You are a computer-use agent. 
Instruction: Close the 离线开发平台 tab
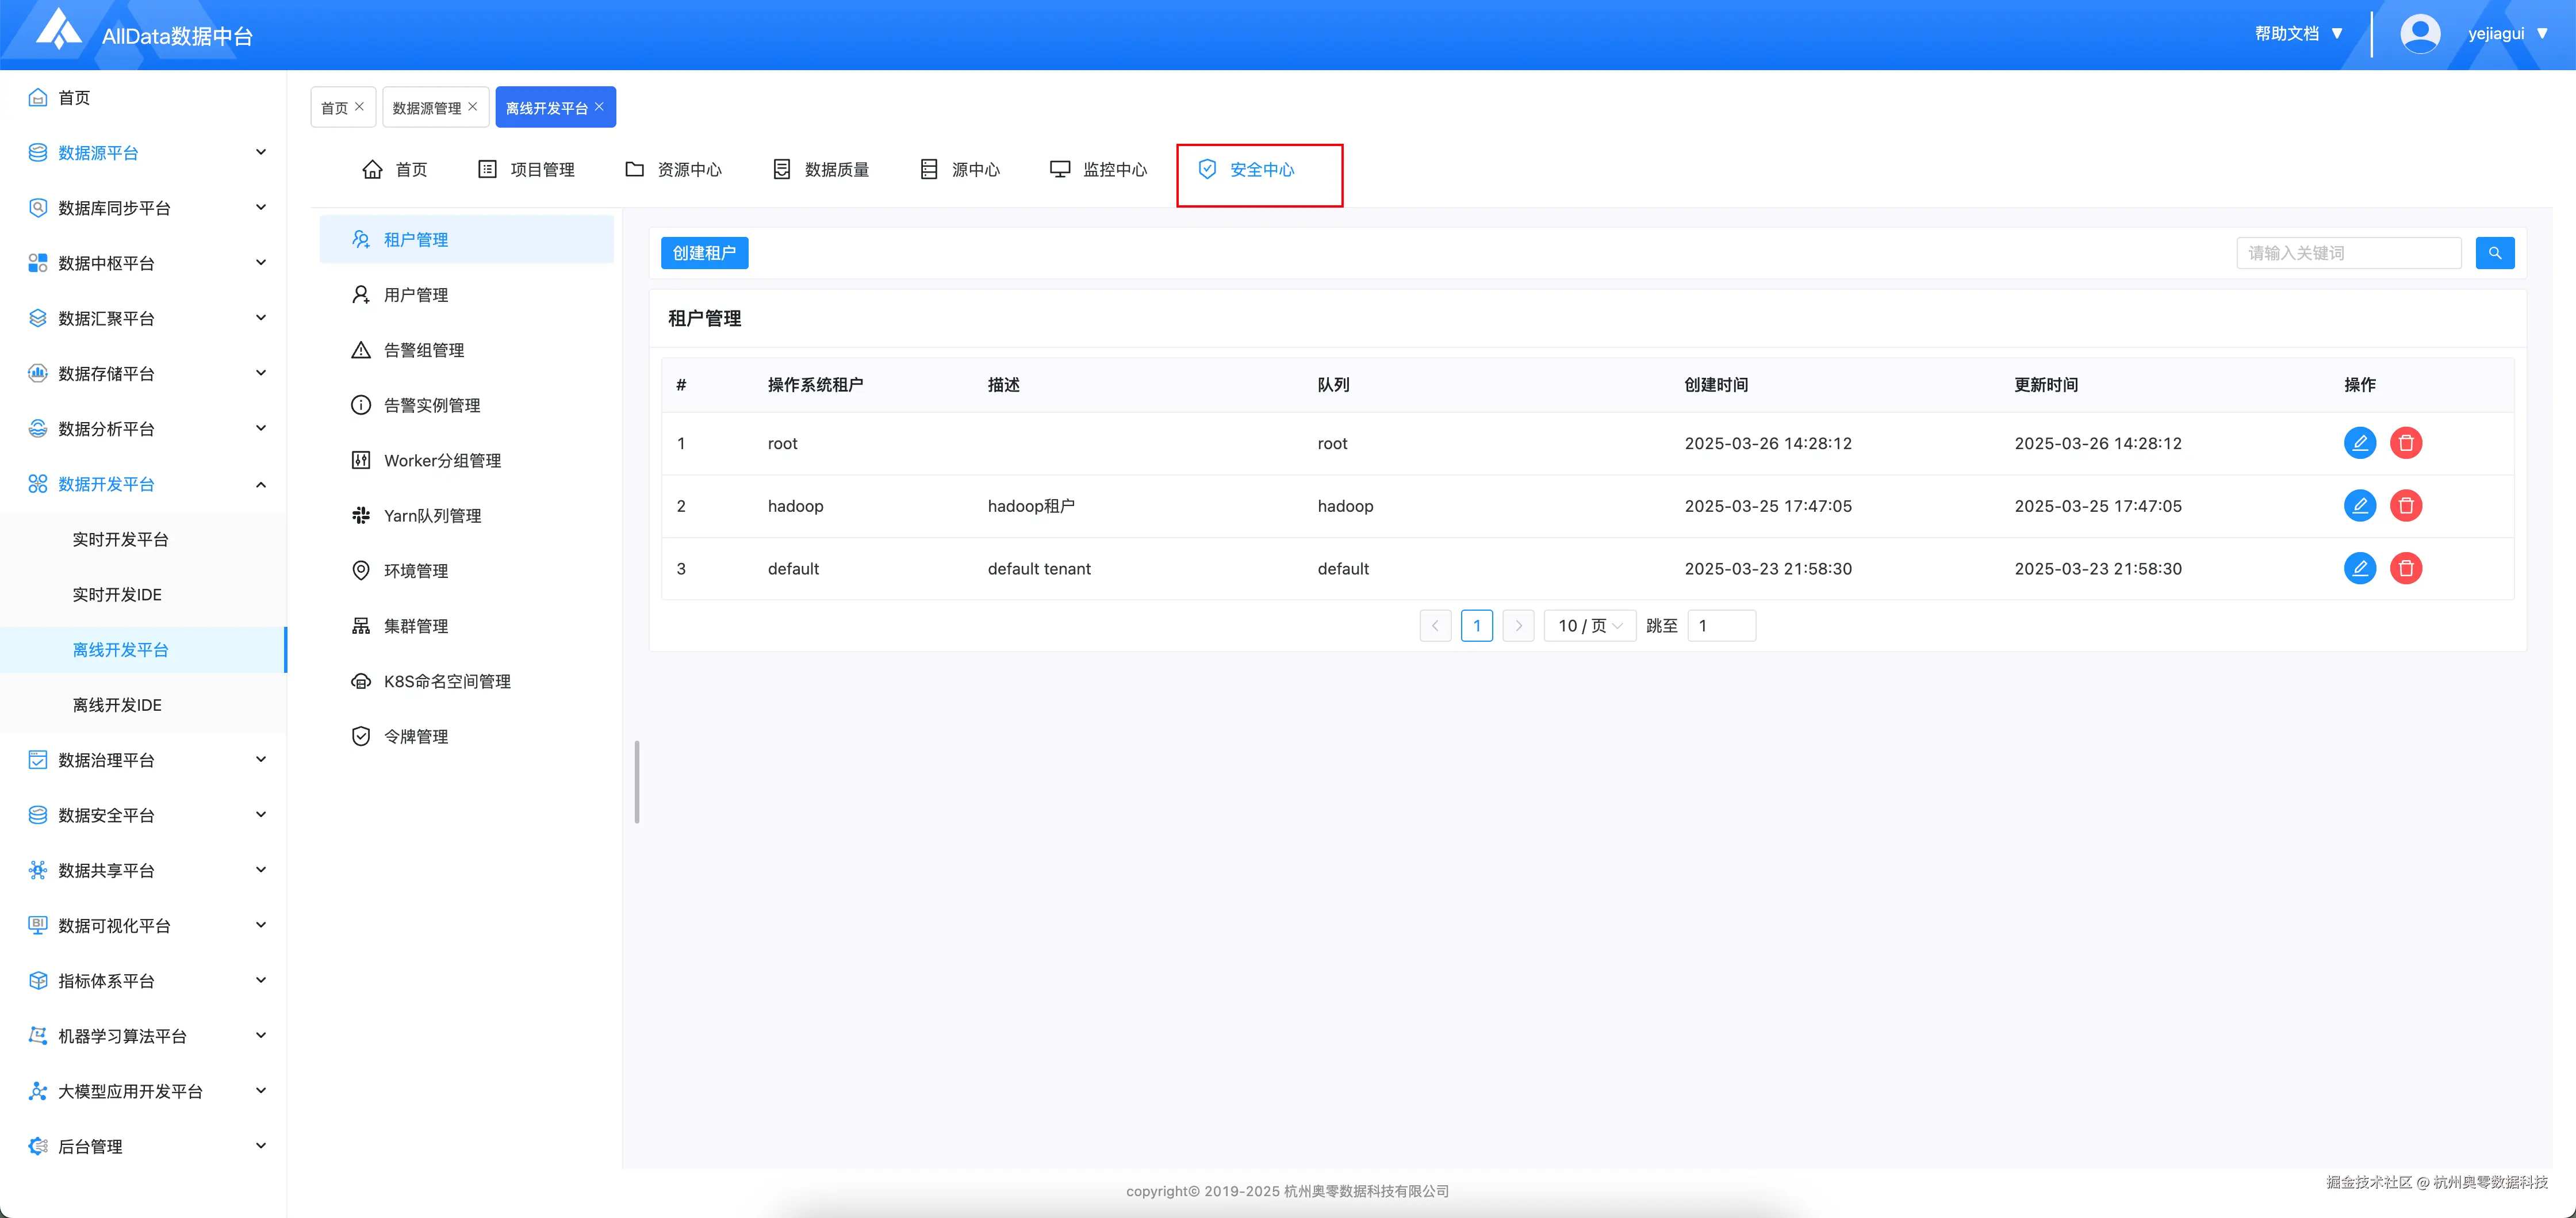click(599, 107)
